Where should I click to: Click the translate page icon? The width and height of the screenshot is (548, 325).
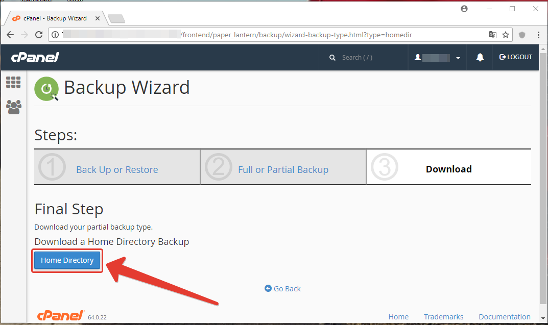(492, 35)
